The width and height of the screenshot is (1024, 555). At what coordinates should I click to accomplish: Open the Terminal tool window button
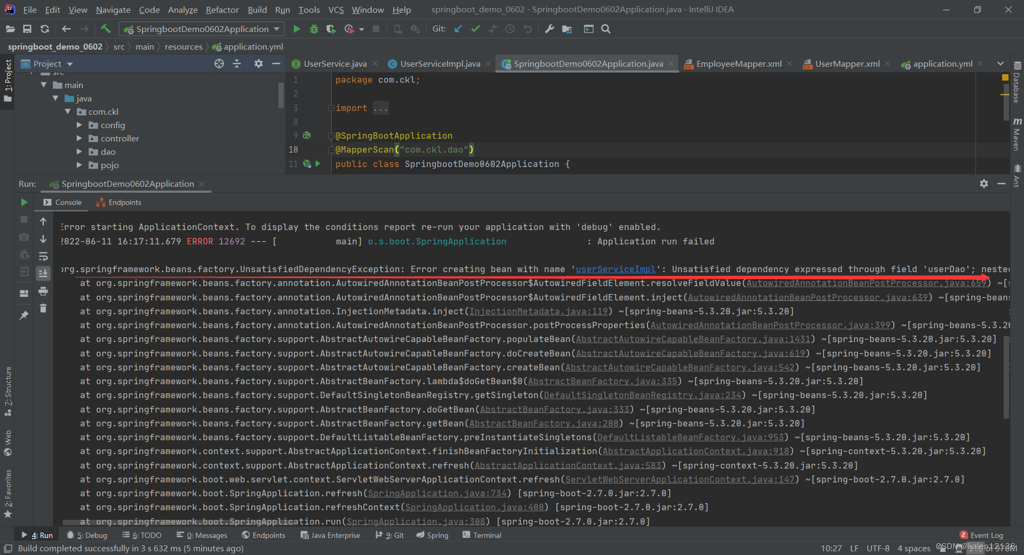pos(482,535)
